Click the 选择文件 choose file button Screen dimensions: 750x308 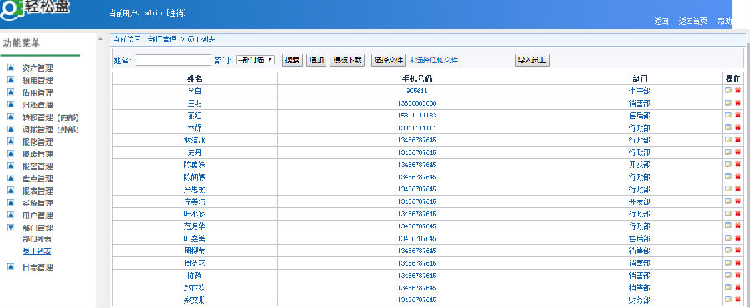(x=389, y=60)
